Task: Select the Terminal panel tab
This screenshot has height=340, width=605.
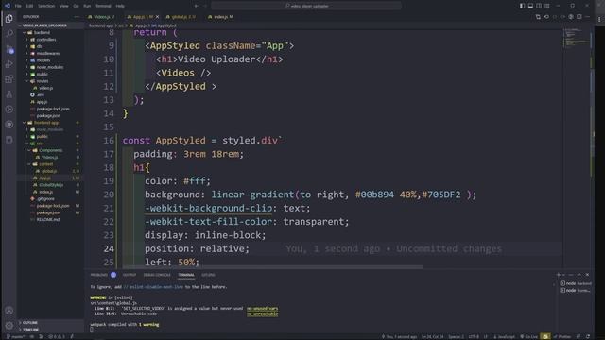Action: (x=186, y=275)
